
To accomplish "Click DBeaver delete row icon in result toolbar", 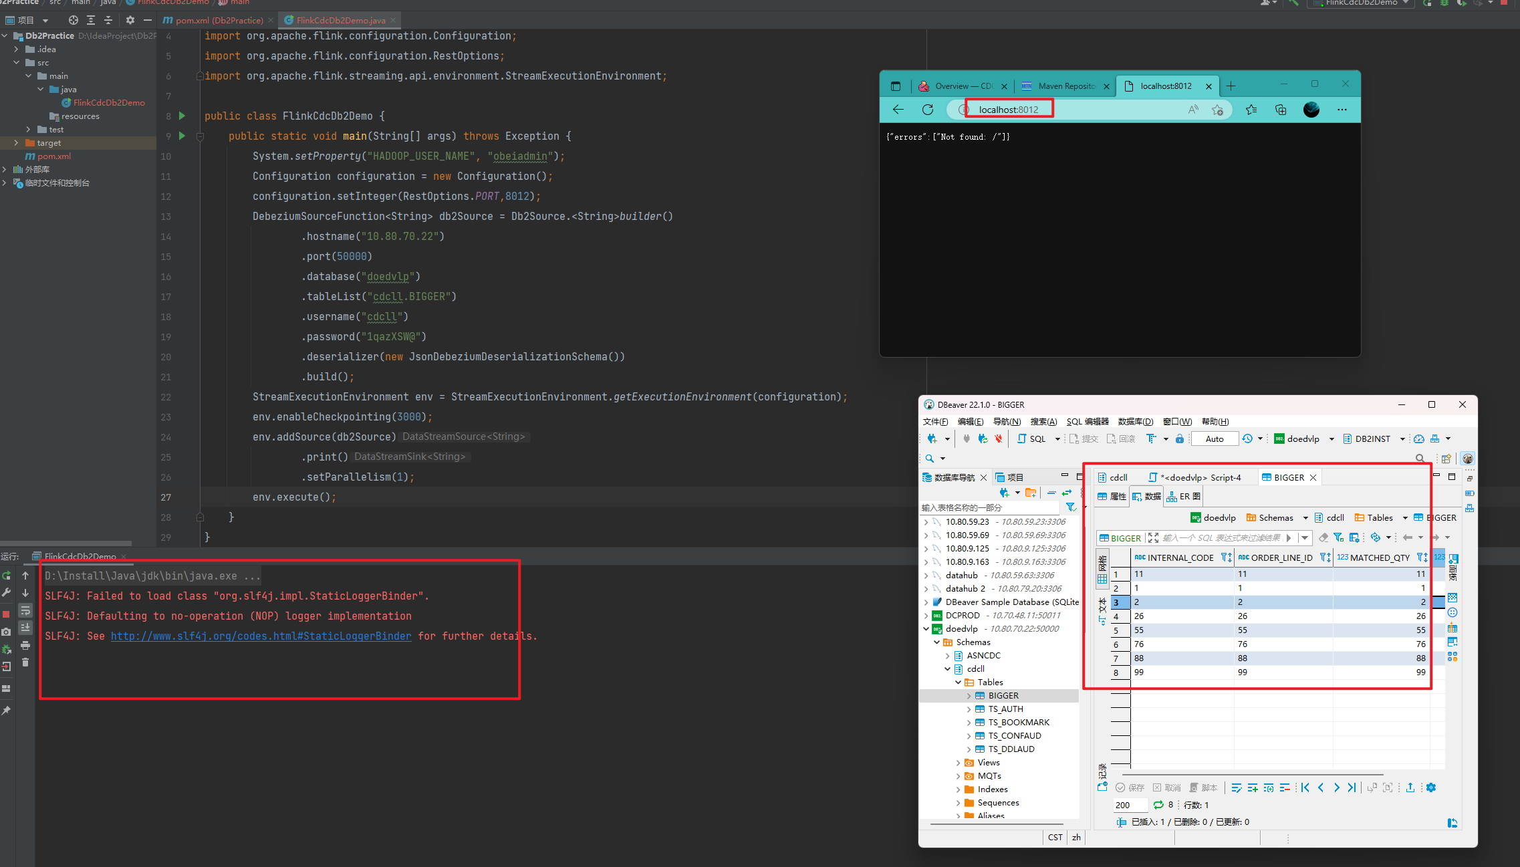I will 1285,787.
